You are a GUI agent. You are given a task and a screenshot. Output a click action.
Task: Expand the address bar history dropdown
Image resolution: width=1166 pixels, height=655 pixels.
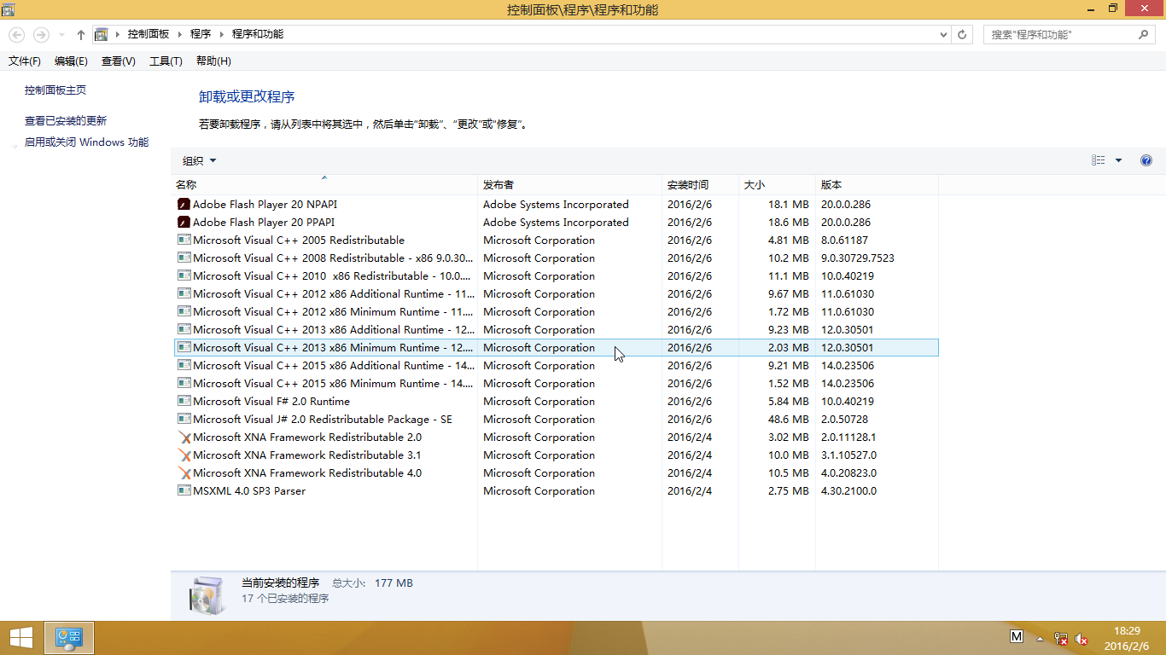pyautogui.click(x=943, y=35)
